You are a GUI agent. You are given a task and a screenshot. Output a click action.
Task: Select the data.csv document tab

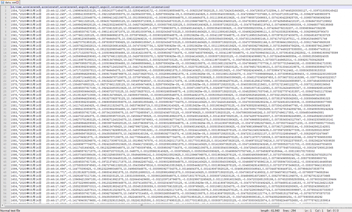[10, 2]
